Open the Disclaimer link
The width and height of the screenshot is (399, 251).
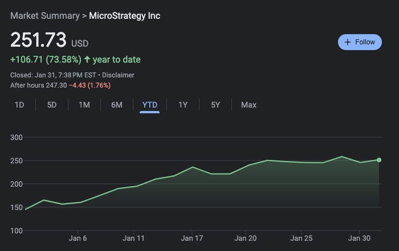pos(118,75)
